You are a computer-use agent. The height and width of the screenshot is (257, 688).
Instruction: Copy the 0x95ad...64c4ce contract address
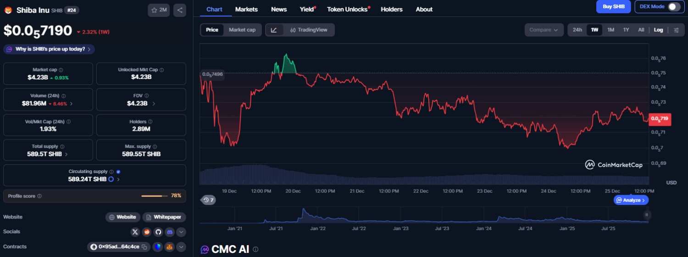coord(144,247)
